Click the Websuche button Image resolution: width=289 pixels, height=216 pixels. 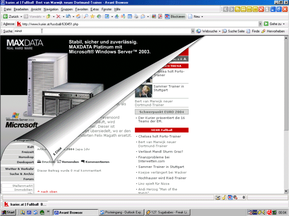pyautogui.click(x=207, y=31)
